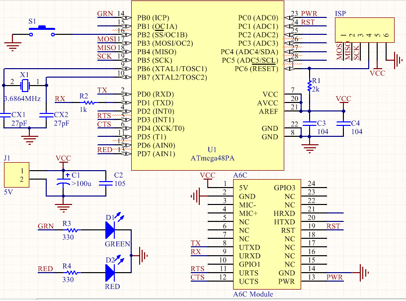Click the U1 designator text
Image resolution: width=406 pixels, height=301 pixels.
[x=212, y=150]
